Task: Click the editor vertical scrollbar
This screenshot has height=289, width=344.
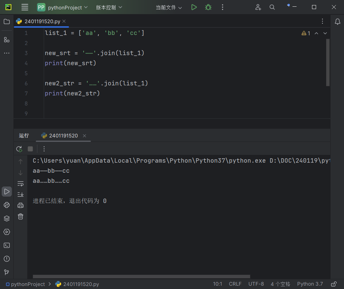Action: tap(328, 63)
